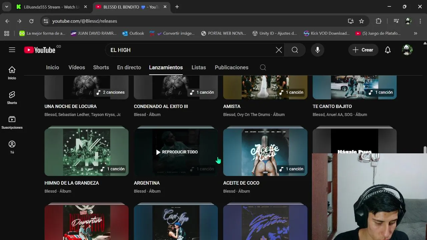Open the YouTube guide hamburger menu
The image size is (427, 240).
click(12, 50)
